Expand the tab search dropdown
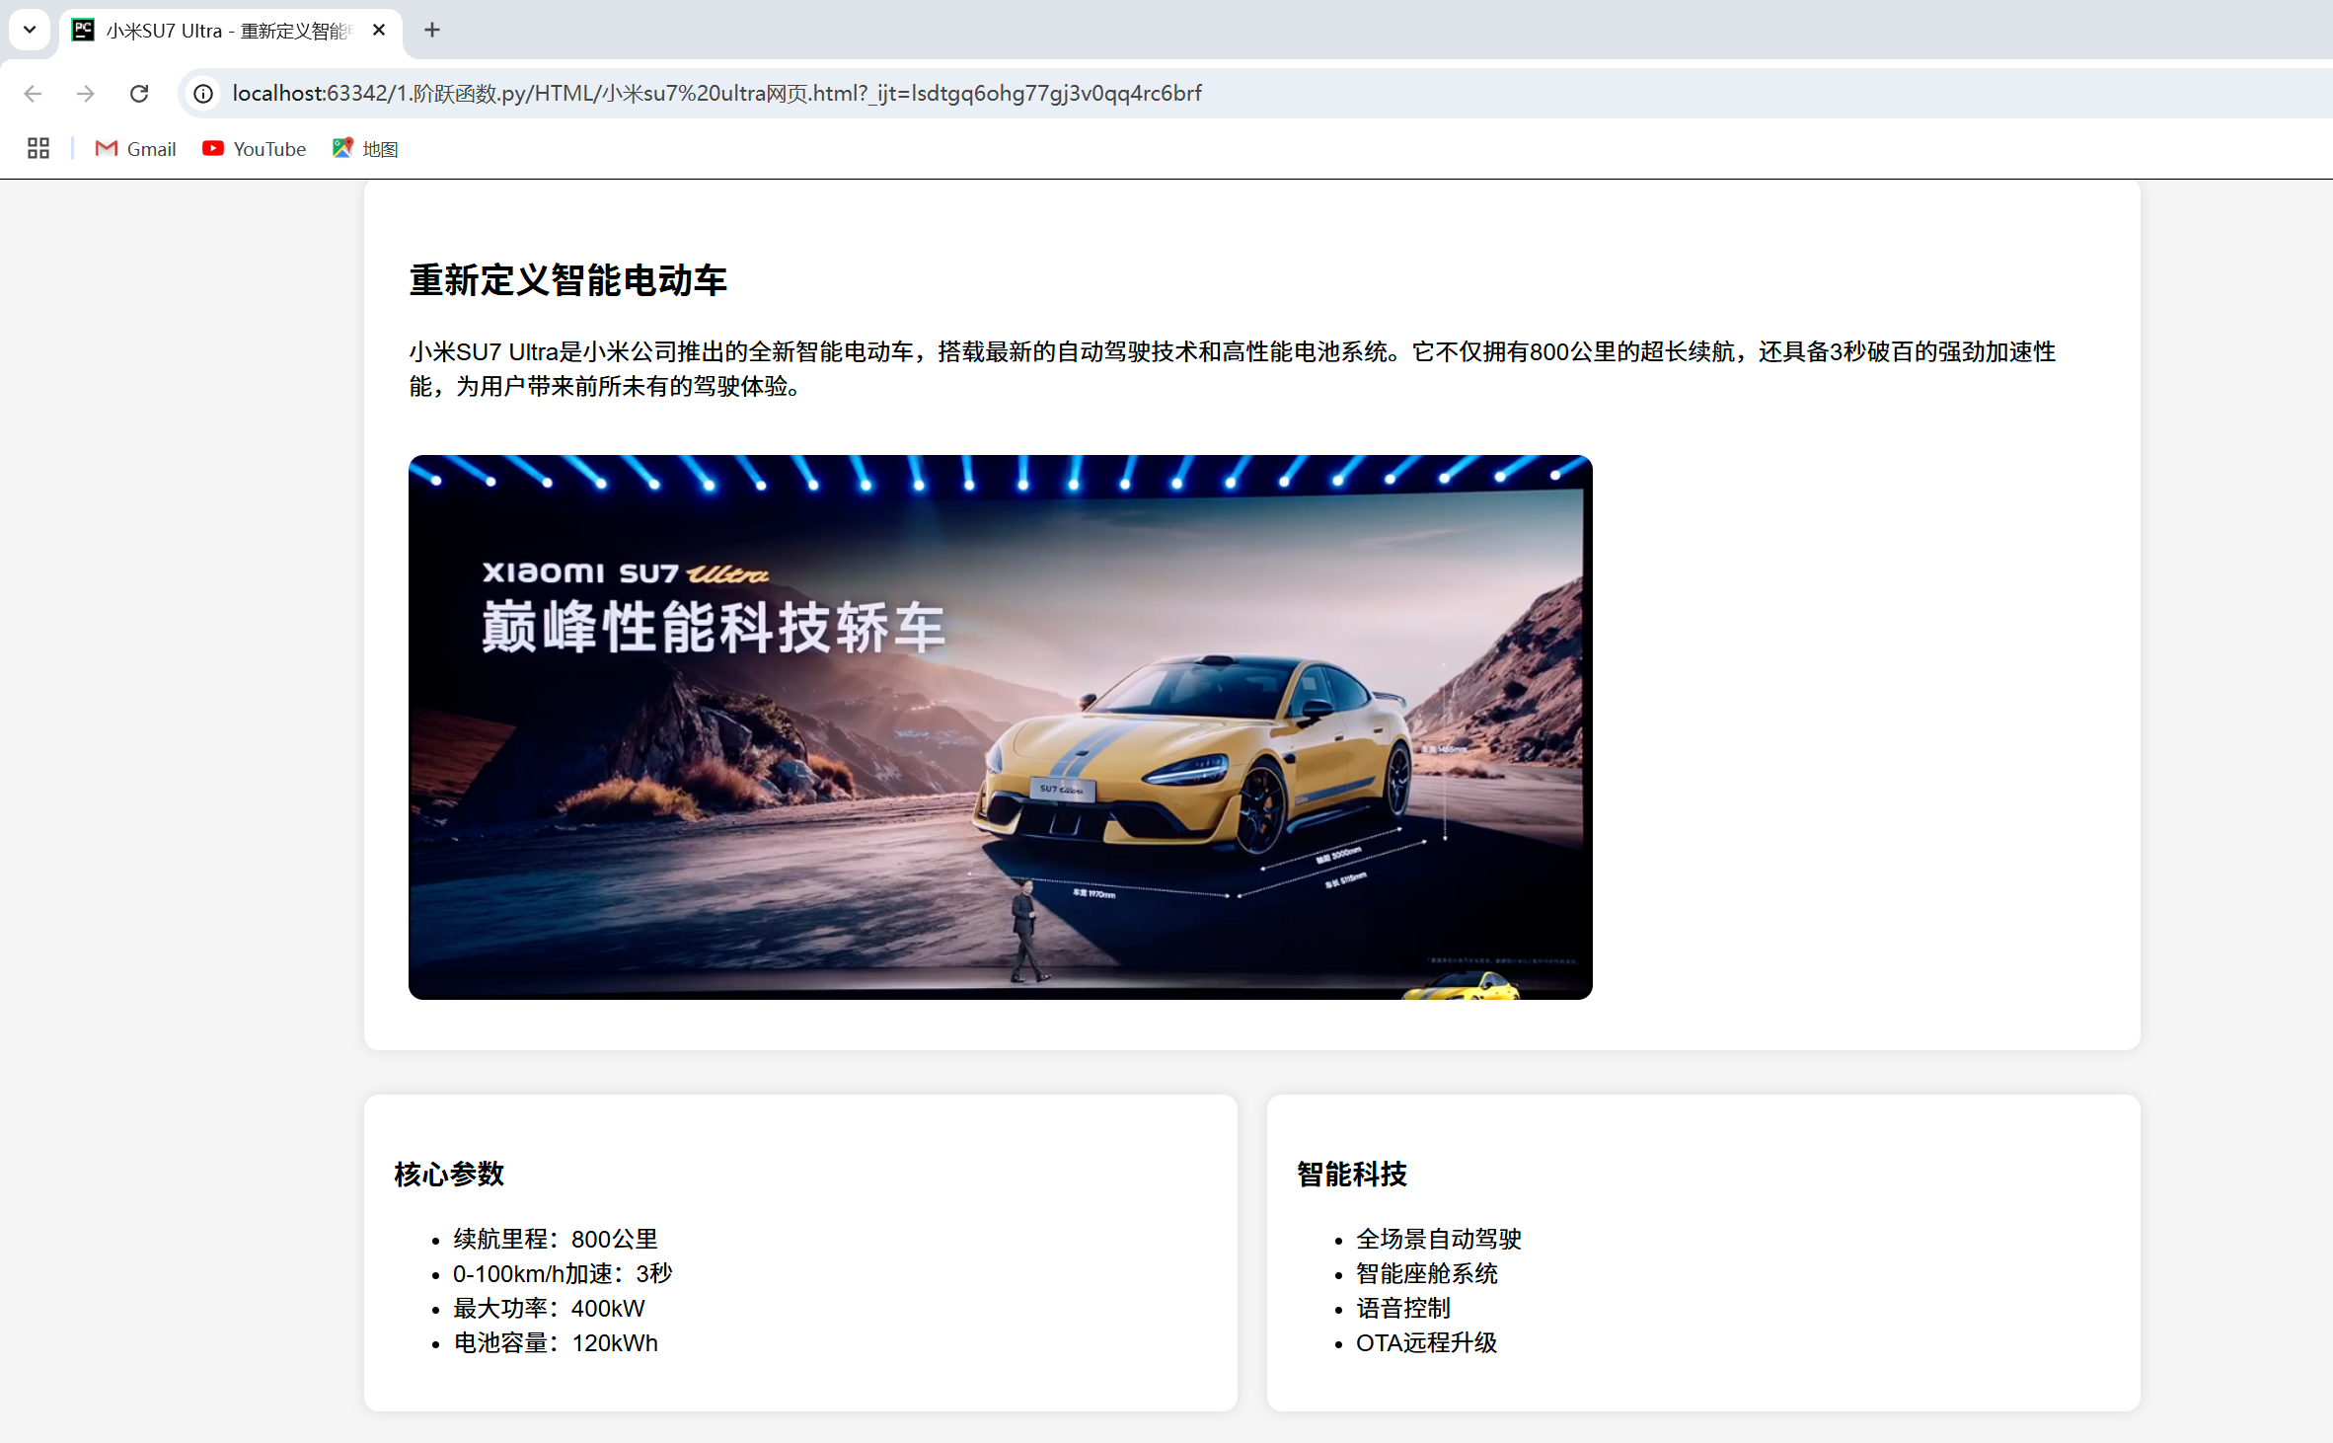Viewport: 2333px width, 1443px height. 30,30
